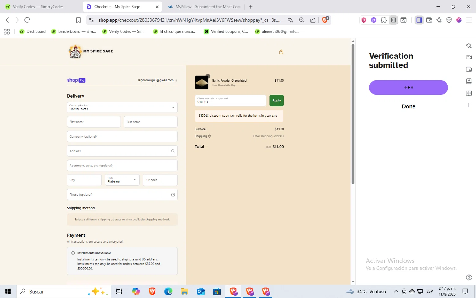Click the page vertical scrollbar thumb

coord(353,114)
